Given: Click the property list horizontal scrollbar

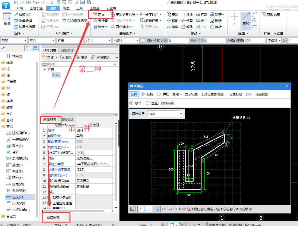Looking at the screenshot, I should coord(74,211).
